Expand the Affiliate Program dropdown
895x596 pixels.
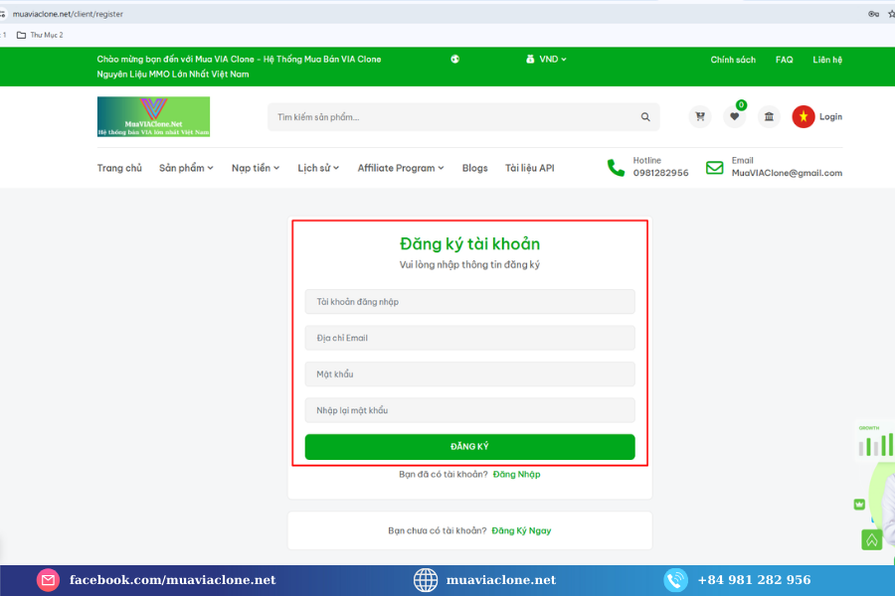coord(400,168)
